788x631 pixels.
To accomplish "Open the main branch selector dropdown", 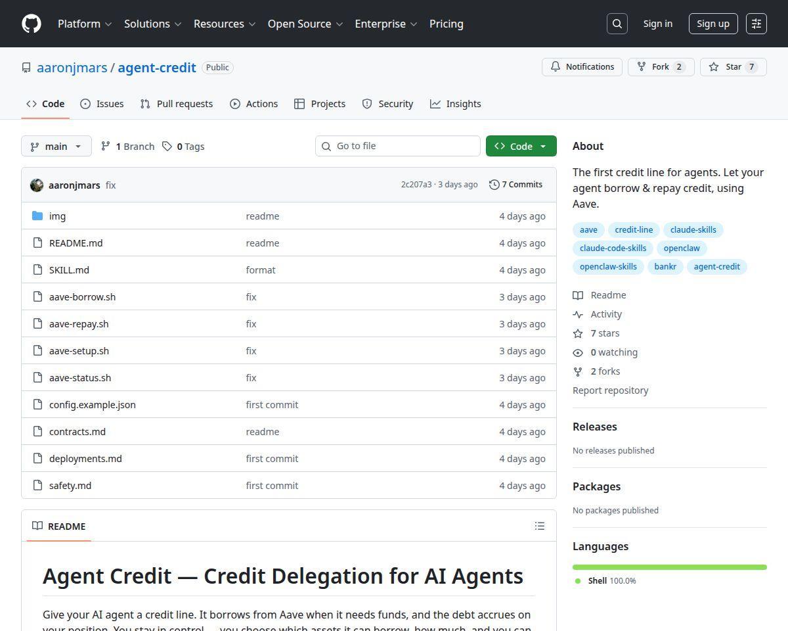I will 56,146.
